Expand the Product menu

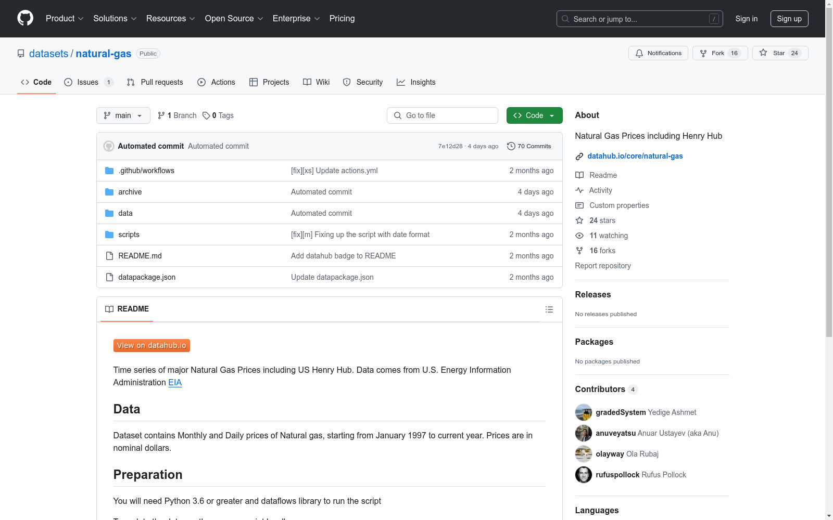tap(65, 18)
